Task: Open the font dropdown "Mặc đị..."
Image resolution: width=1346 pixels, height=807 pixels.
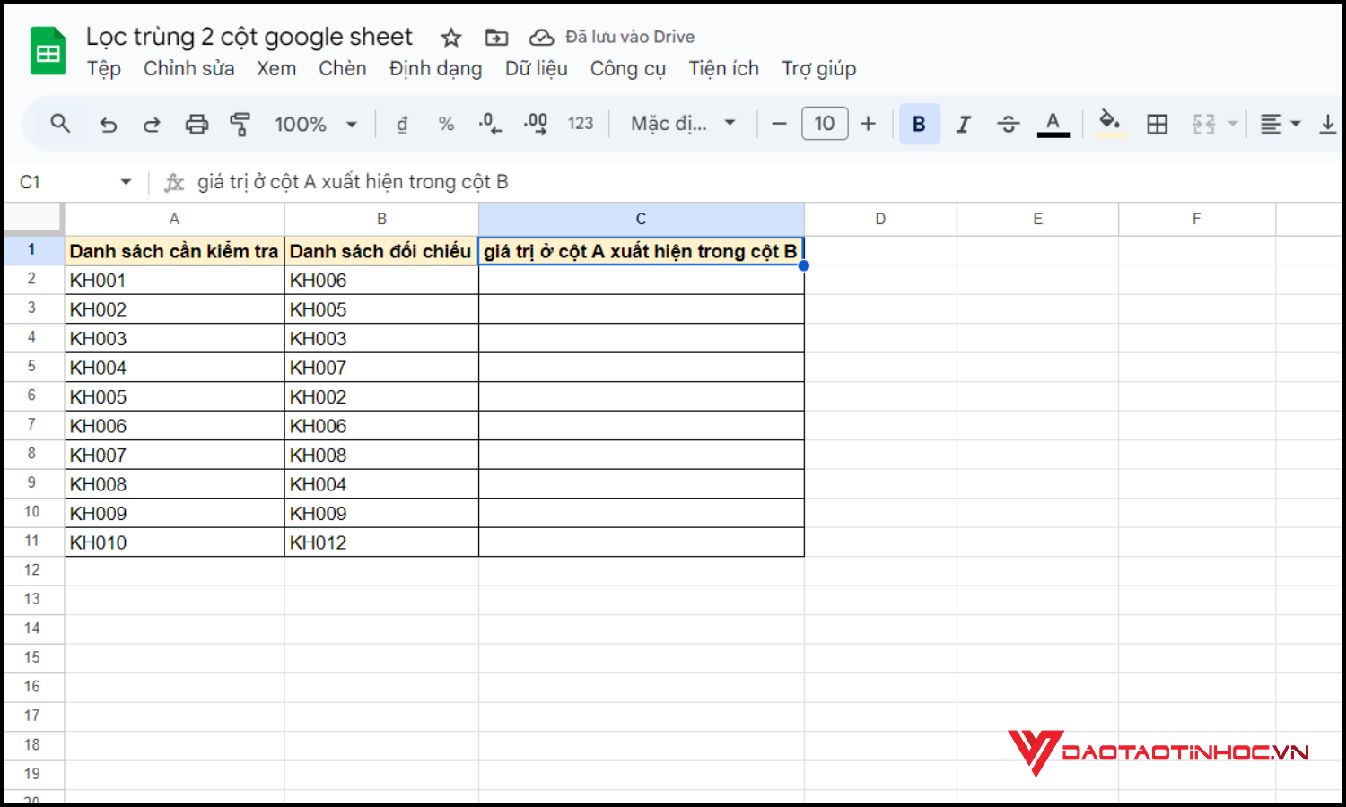Action: click(x=682, y=124)
